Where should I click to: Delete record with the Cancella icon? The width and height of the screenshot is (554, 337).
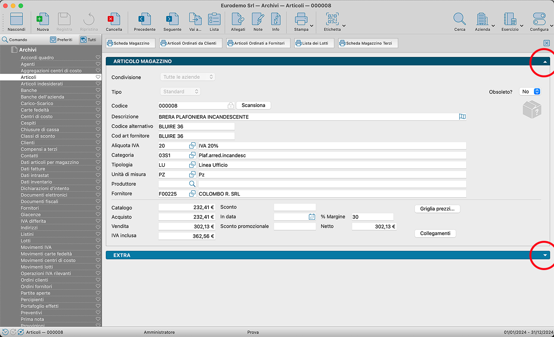114,20
